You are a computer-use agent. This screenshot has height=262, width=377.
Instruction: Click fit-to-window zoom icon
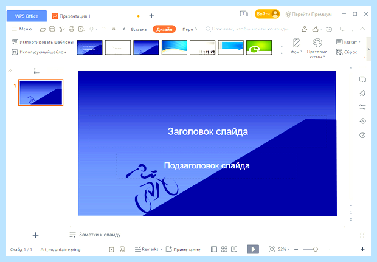pyautogui.click(x=271, y=249)
